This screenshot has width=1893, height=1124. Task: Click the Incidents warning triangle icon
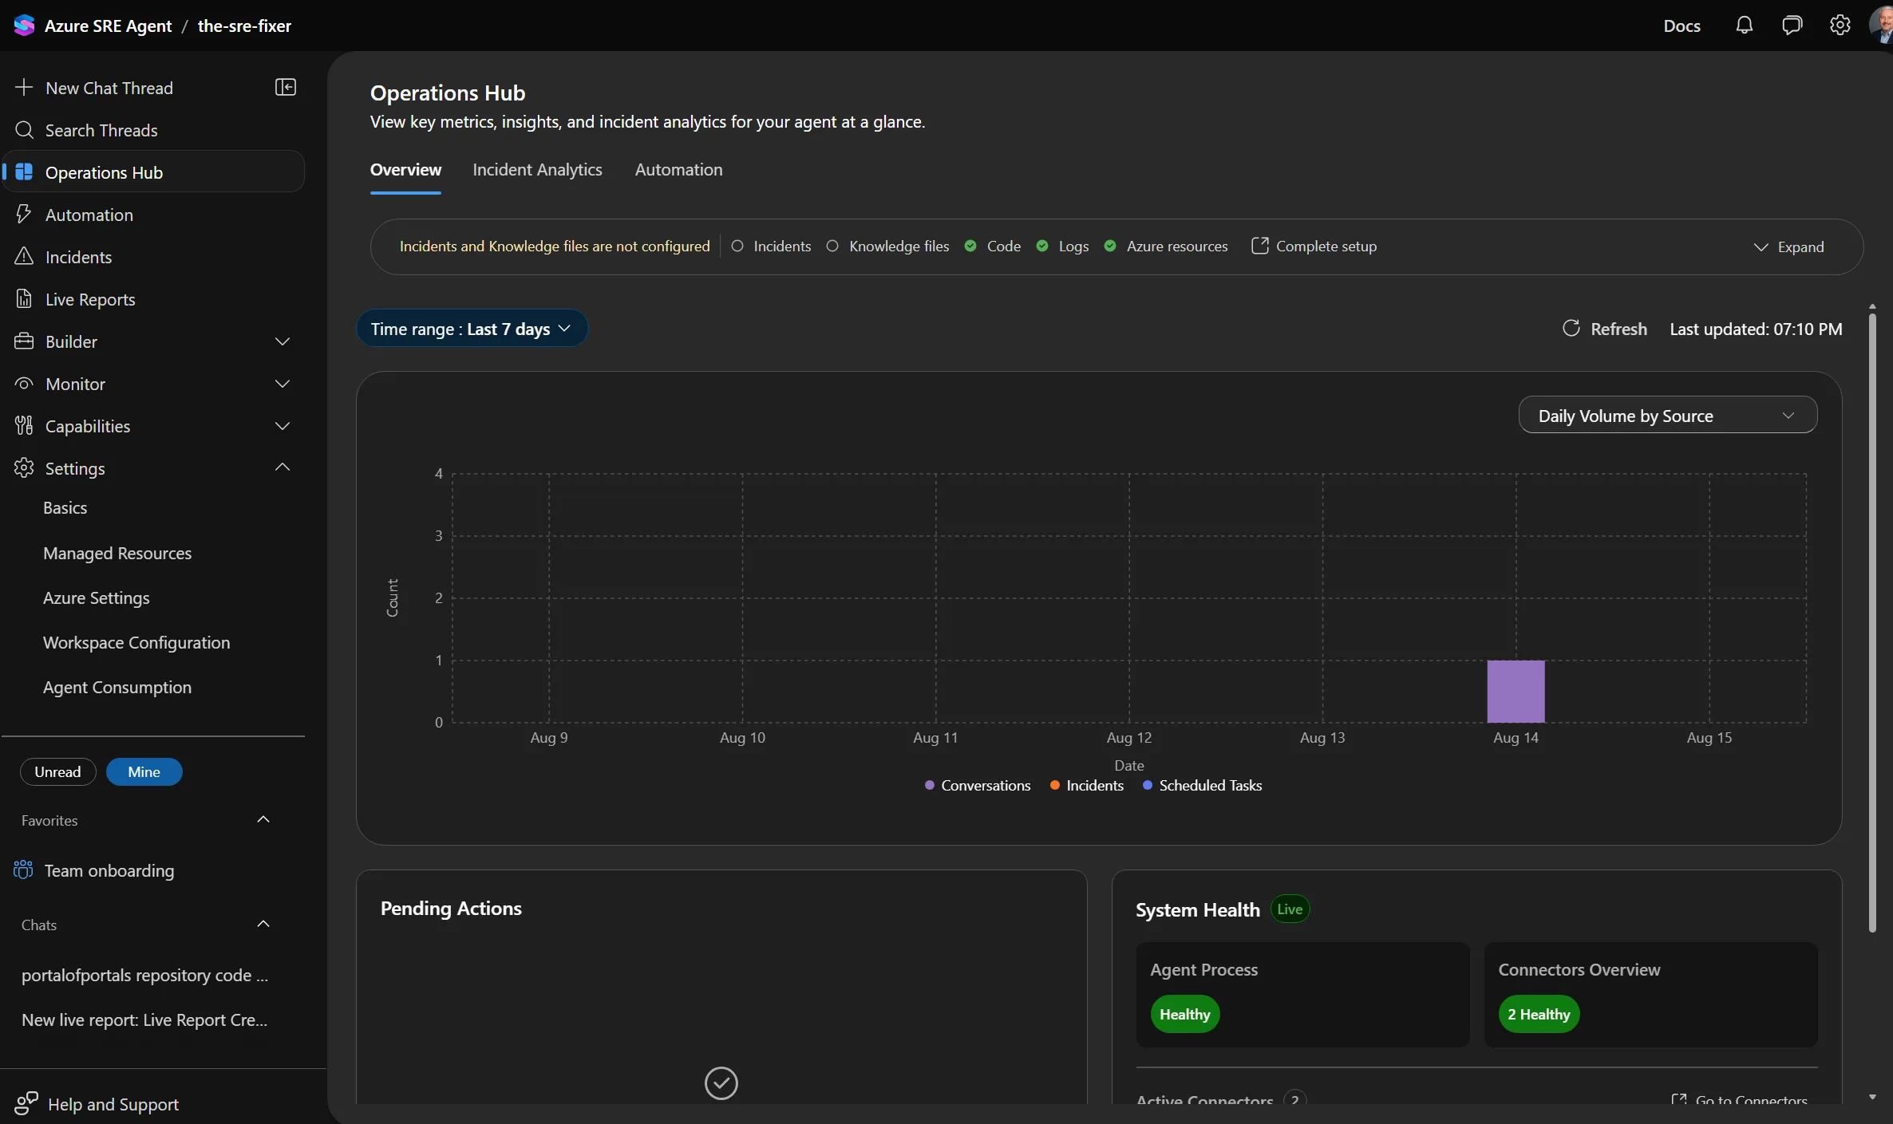(x=24, y=256)
